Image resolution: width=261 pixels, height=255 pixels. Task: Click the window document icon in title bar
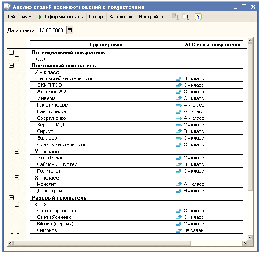click(7, 6)
